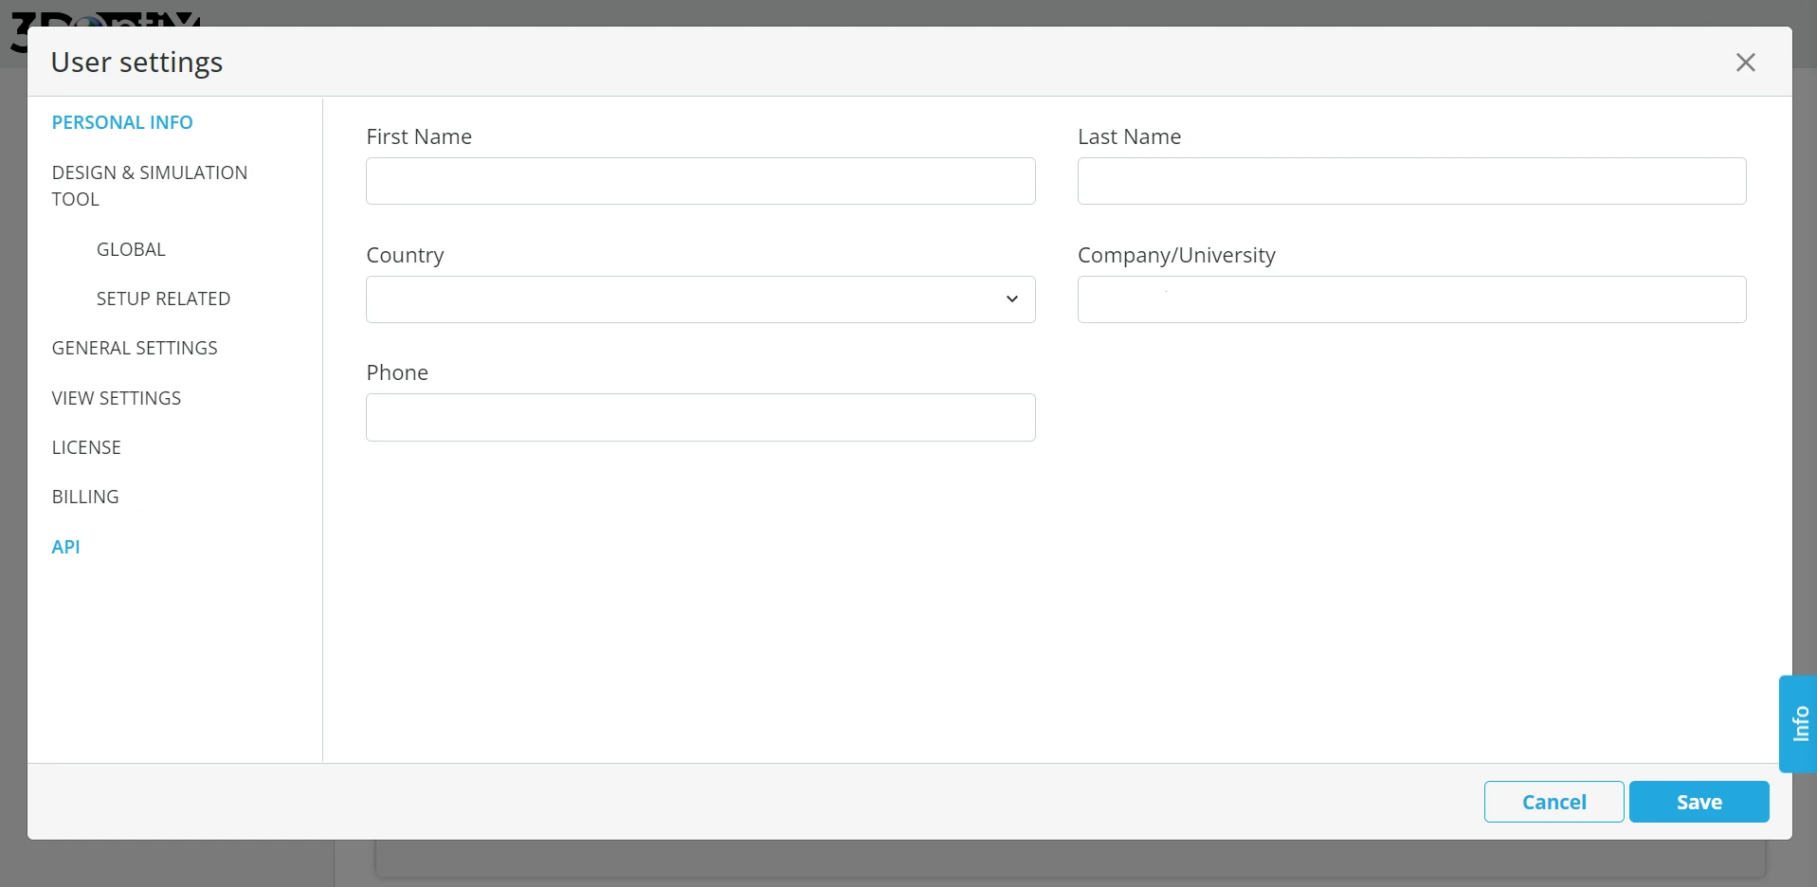Screen dimensions: 1817x887
Task: Select the Setup Related subsection
Action: (163, 299)
